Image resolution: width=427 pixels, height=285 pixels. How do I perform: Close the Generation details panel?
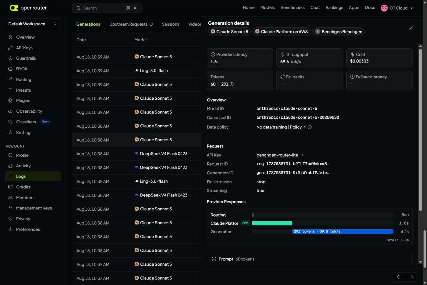pos(411,28)
